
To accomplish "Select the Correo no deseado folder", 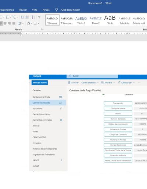I will click(x=47, y=103).
